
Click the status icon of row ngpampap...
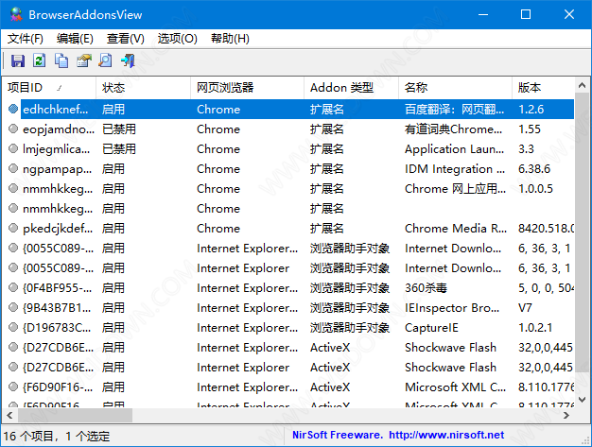(x=13, y=168)
